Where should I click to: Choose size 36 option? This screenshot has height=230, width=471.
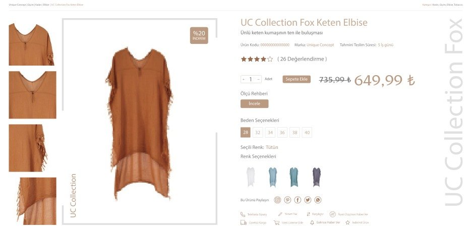pos(282,133)
